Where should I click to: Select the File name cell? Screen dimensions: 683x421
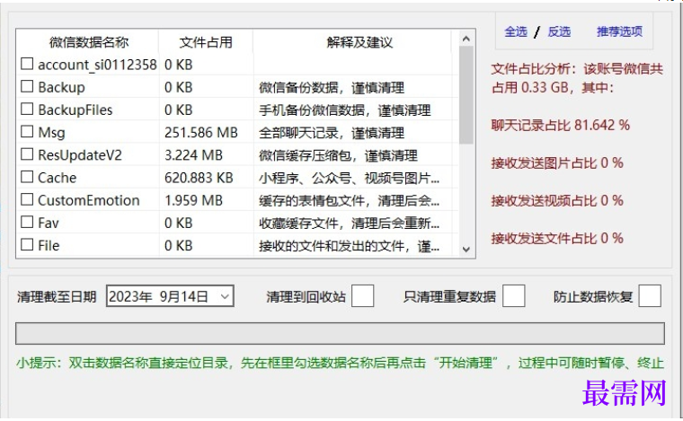point(49,245)
